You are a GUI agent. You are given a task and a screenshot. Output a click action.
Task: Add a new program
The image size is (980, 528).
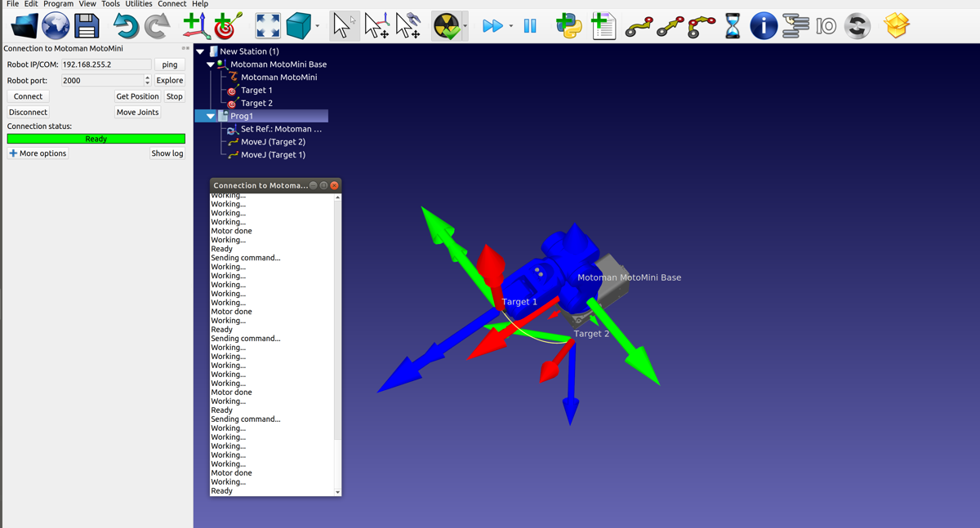[x=603, y=26]
